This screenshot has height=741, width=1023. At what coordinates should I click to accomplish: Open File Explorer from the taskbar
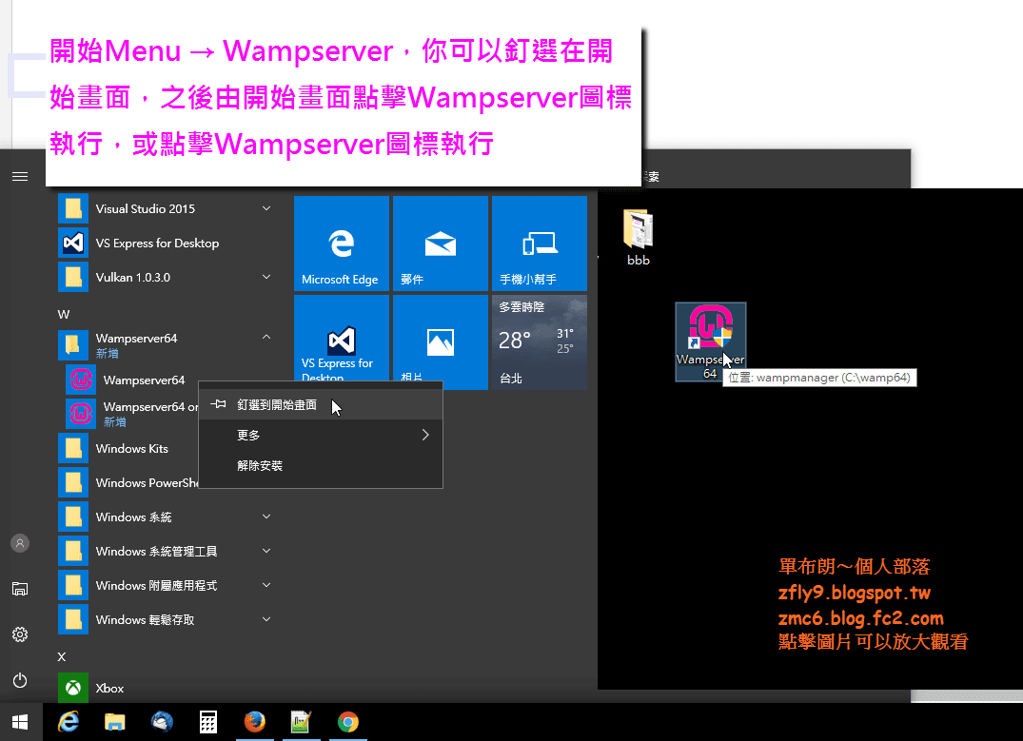115,722
